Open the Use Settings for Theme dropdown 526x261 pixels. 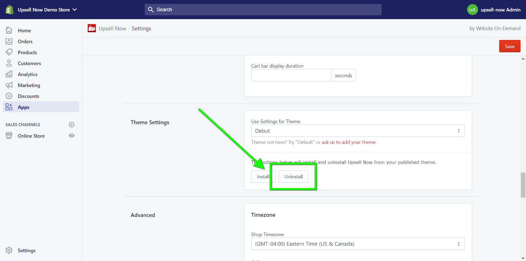358,131
